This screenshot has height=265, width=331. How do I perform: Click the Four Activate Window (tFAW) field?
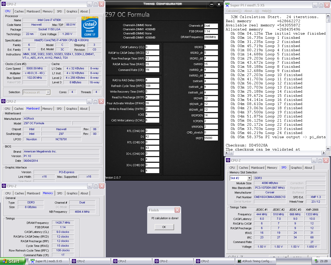click(152, 103)
